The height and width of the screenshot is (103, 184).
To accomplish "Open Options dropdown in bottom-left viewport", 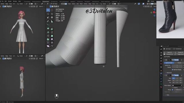I will [42, 58].
